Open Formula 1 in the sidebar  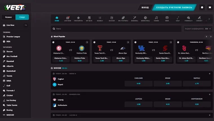[x=10, y=91]
